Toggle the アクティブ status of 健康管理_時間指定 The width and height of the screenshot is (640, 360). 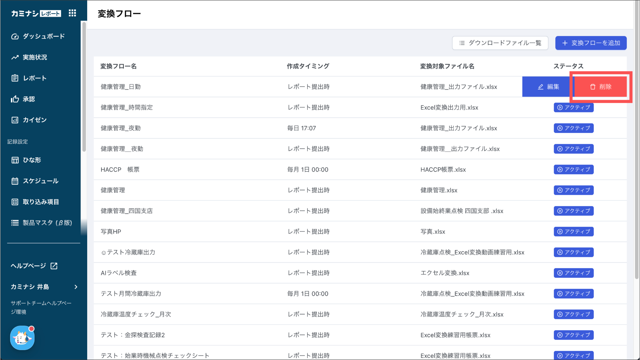click(x=573, y=108)
